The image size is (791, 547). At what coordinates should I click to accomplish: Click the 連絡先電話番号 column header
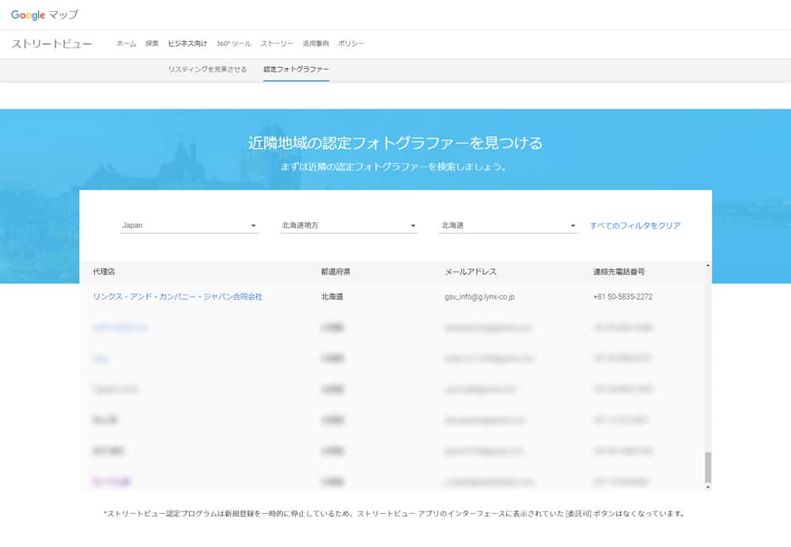point(619,272)
